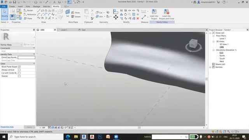Click the Align tool in Modify panel

pos(116,11)
